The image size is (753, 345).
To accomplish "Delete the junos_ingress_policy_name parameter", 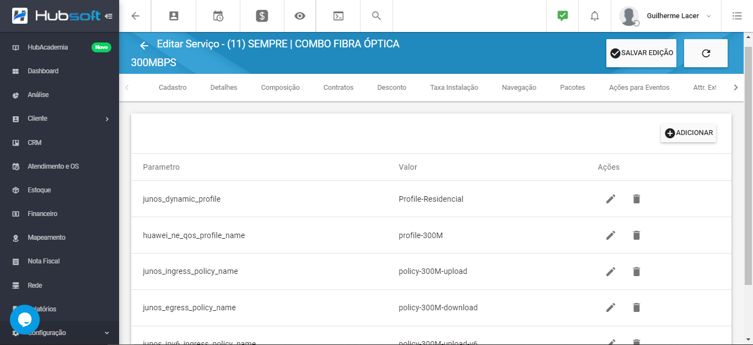I will click(637, 272).
